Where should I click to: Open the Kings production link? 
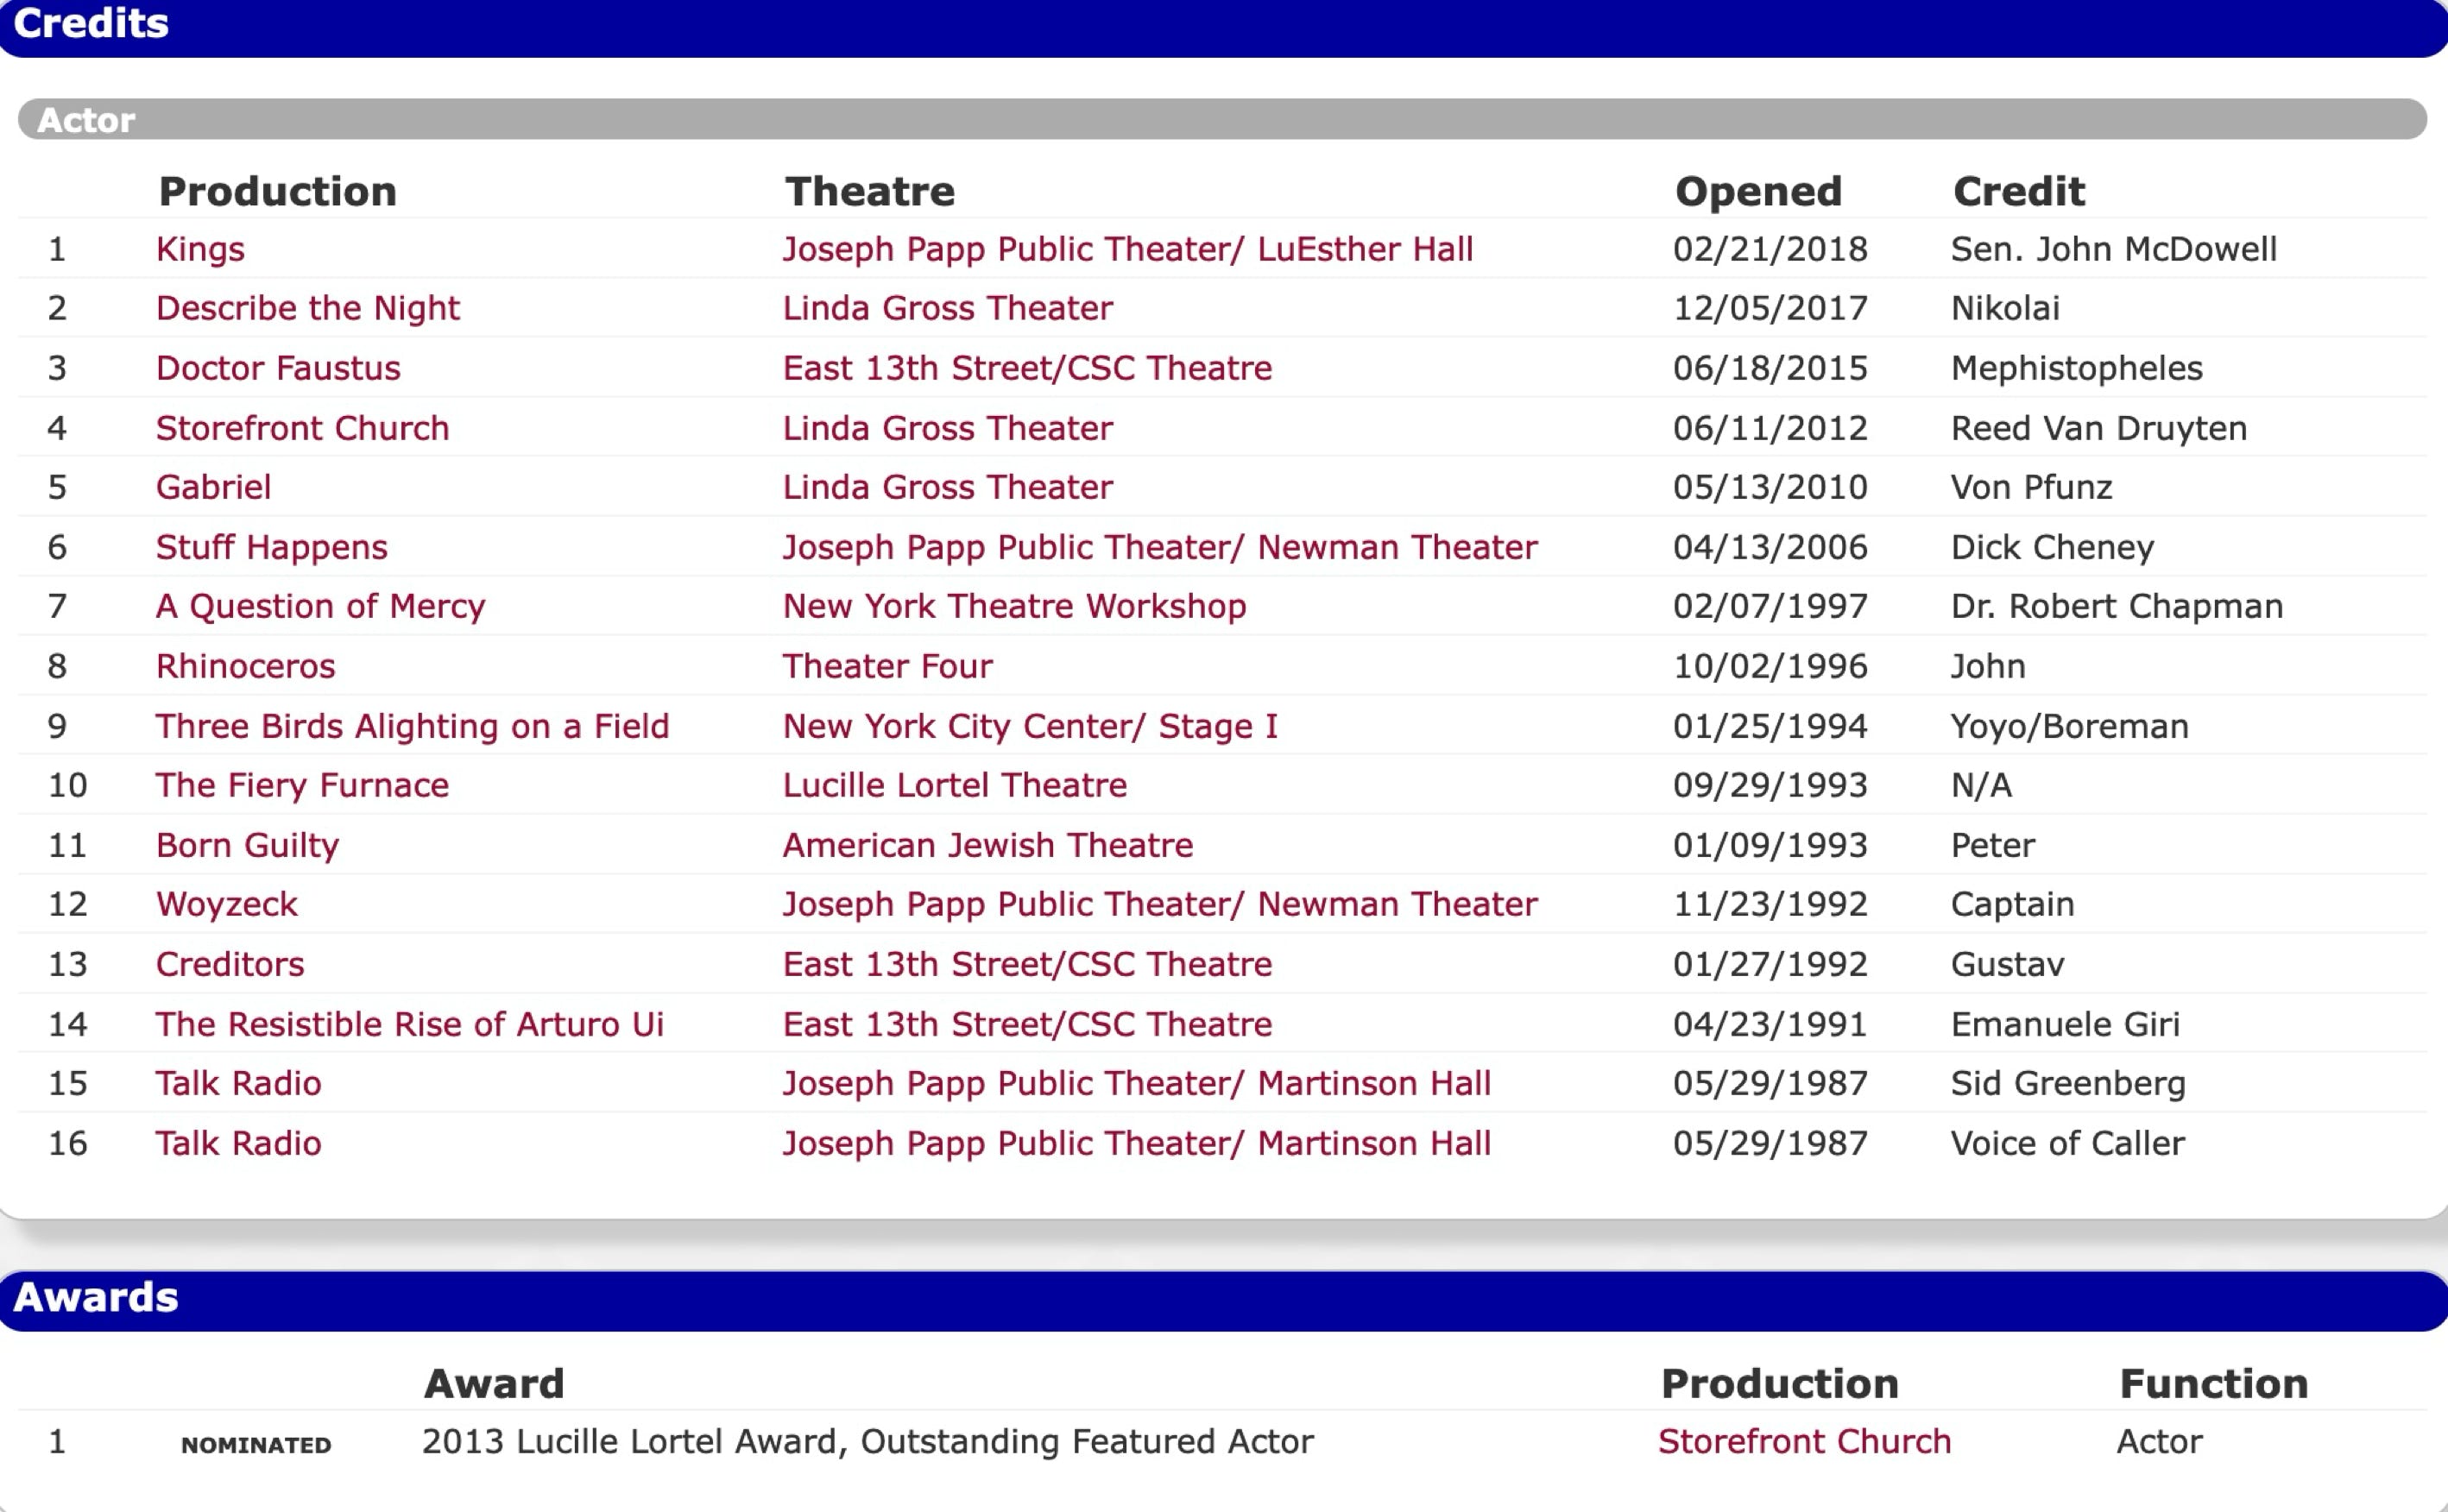200,249
